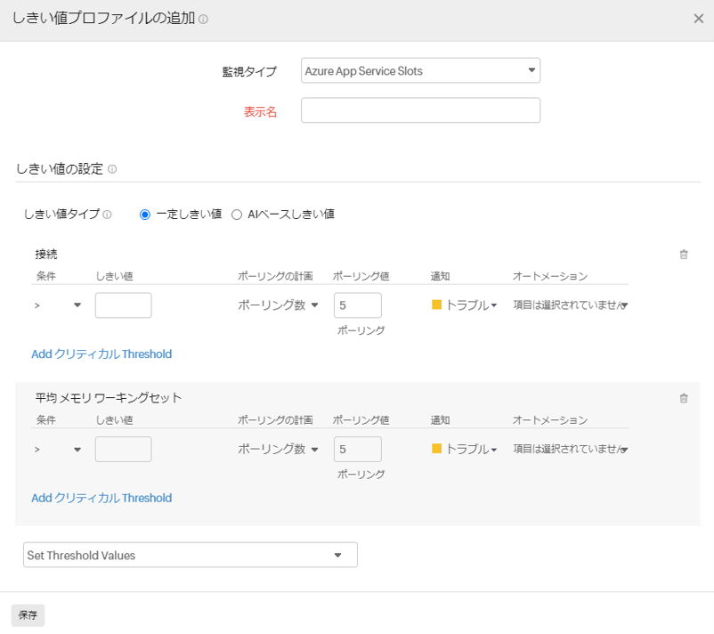Viewport: 714px width, 634px height.
Task: Open the info icon beside しきい値タイプ
Action: click(x=106, y=214)
